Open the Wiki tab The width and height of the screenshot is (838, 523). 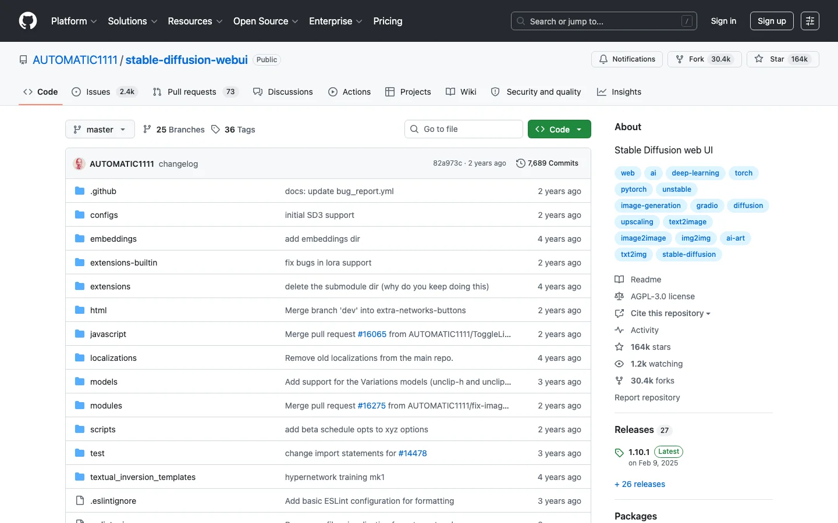pyautogui.click(x=461, y=92)
